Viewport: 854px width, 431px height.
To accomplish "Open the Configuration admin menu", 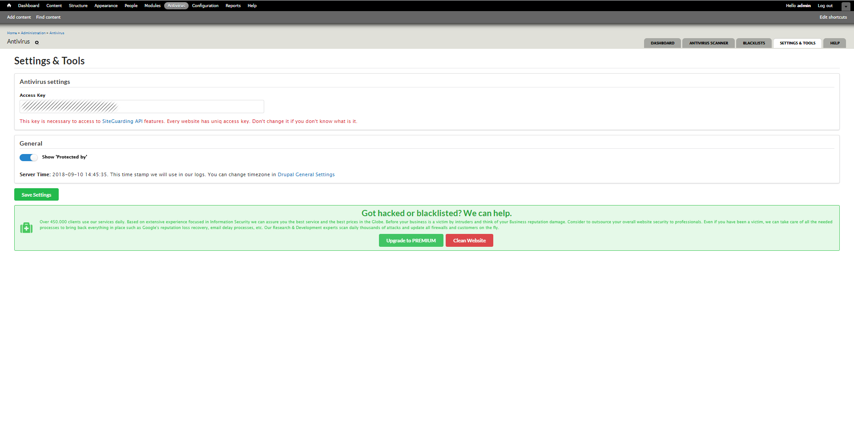I will [x=205, y=6].
